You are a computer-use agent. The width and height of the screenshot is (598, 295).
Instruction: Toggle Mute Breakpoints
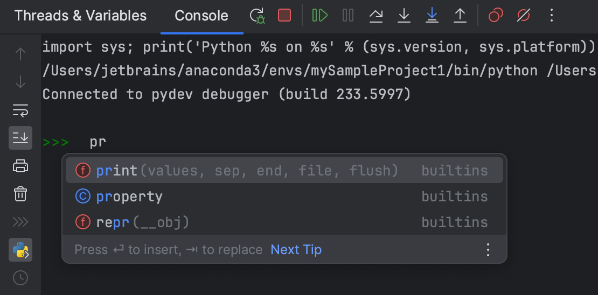(x=524, y=16)
